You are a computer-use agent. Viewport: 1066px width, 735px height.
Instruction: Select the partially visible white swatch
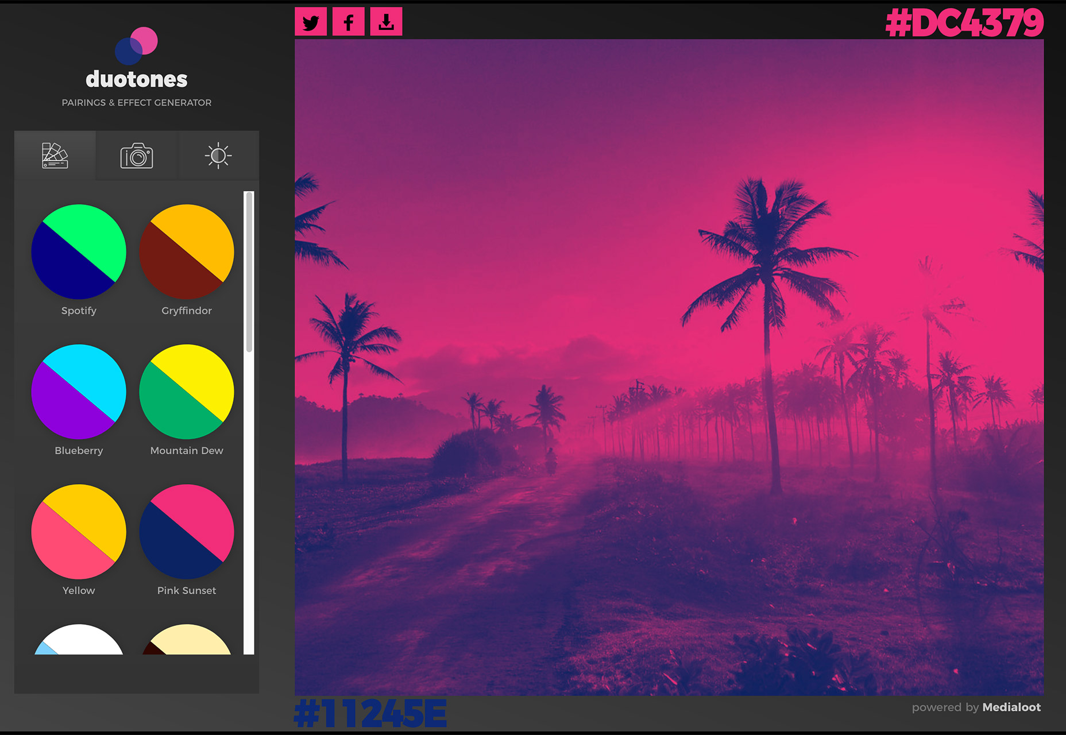click(x=79, y=640)
